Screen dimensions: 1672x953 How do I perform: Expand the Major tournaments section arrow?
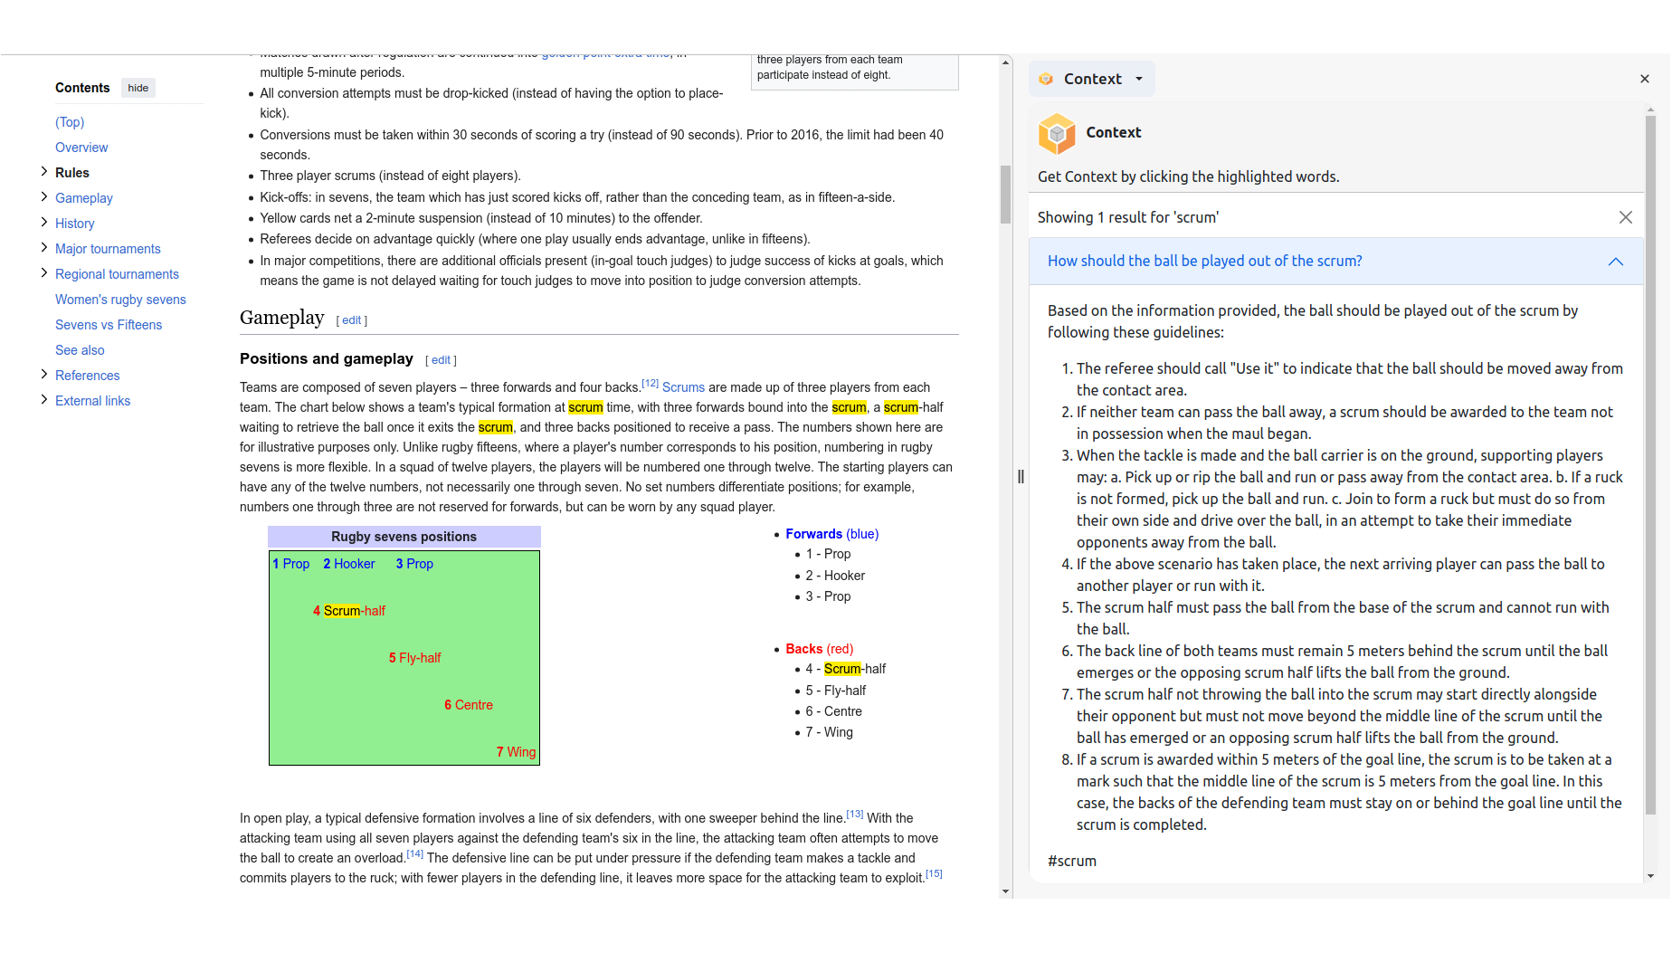pos(44,248)
